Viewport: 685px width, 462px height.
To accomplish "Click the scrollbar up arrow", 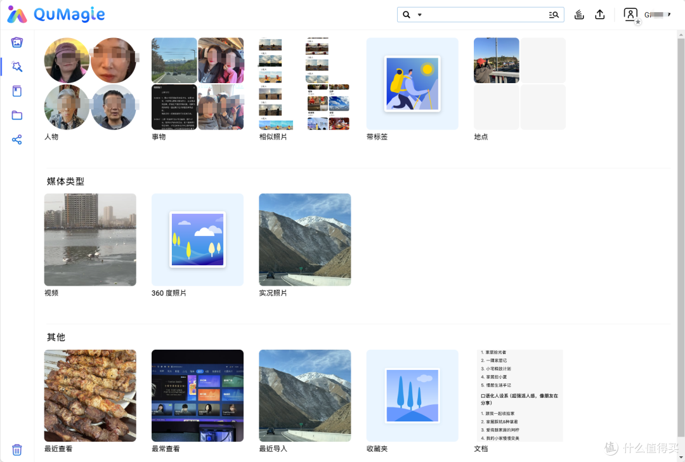I will point(681,34).
